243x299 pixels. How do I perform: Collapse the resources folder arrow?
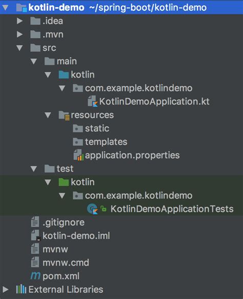click(48, 115)
